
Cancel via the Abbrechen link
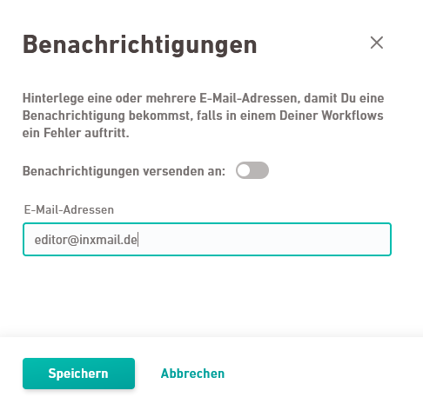(x=192, y=374)
